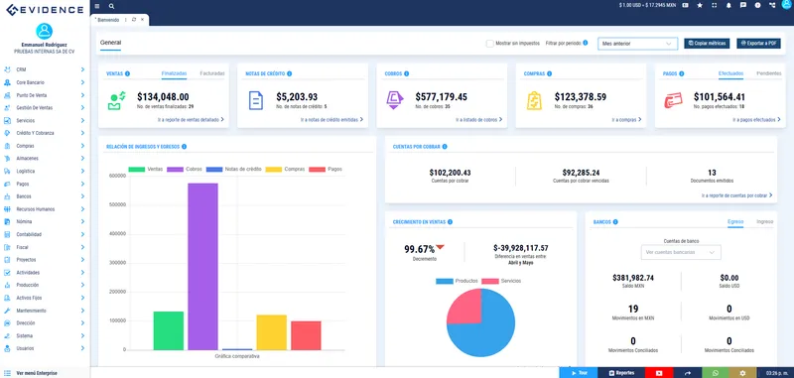Viewport: 794px width, 378px height.
Task: Open the favorites star icon
Action: pos(700,5)
